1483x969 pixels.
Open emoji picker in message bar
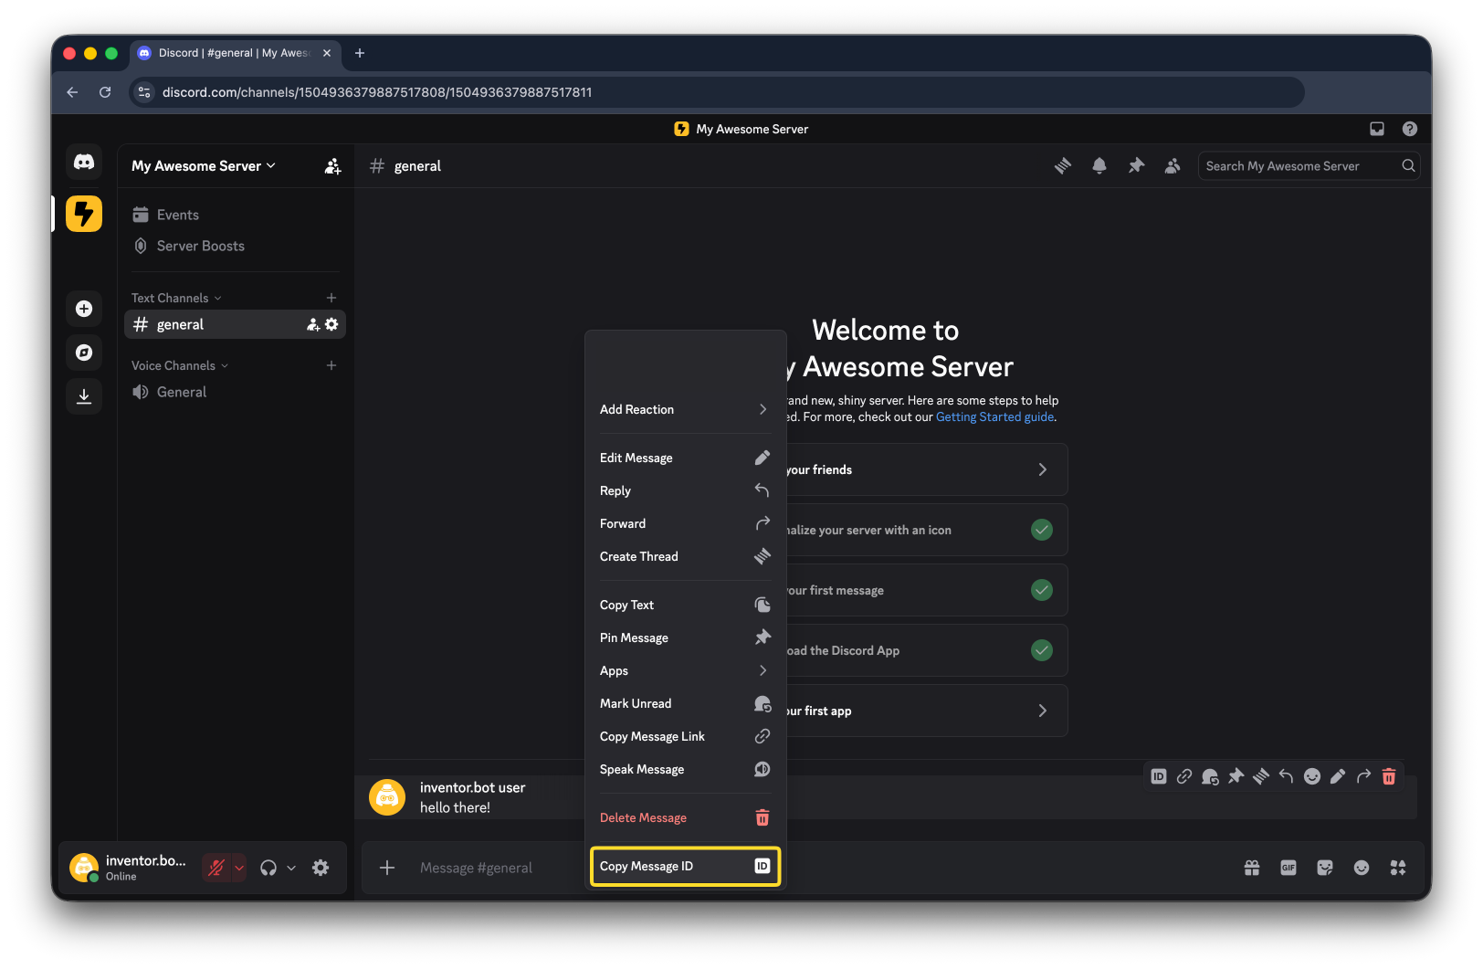pyautogui.click(x=1362, y=868)
